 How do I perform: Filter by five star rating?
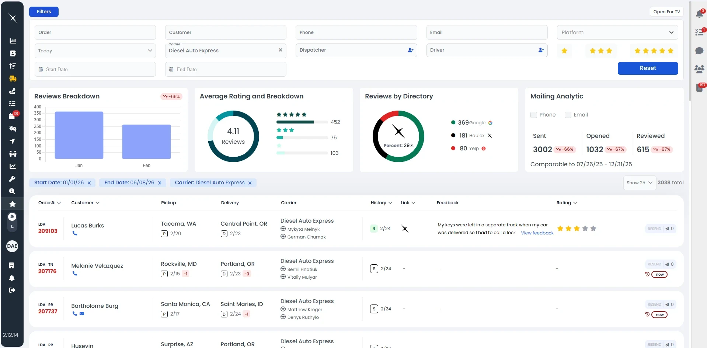654,51
